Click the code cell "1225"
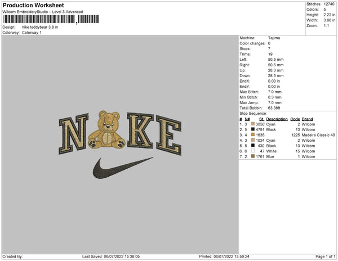Viewport: 338px width, 261px height. (296, 135)
